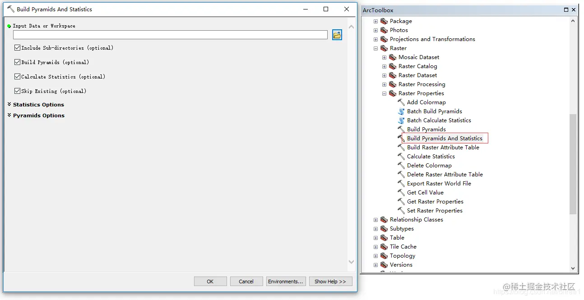584x300 pixels.
Task: Select the Export Raster World File label
Action: pos(439,184)
